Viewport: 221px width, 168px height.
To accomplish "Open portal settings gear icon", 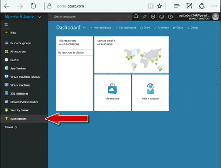I will pos(153,17).
